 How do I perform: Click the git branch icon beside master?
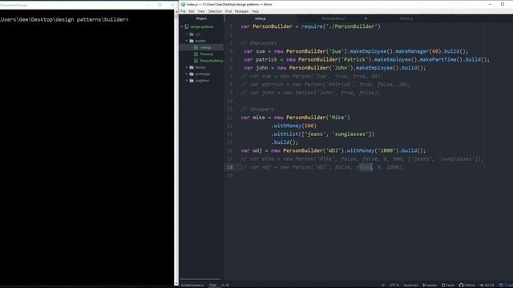pos(424,285)
